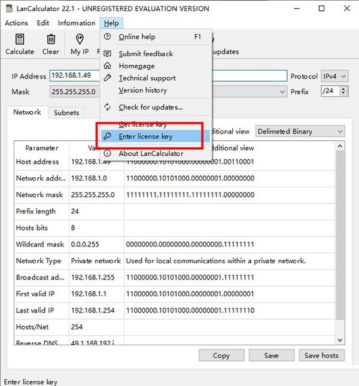Select the Private network type cell
The height and width of the screenshot is (386, 359).
point(96,261)
